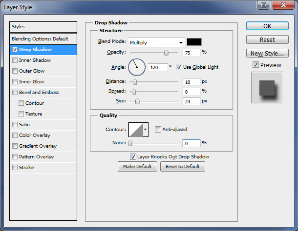
Task: Confirm with the OK button
Action: (x=267, y=26)
